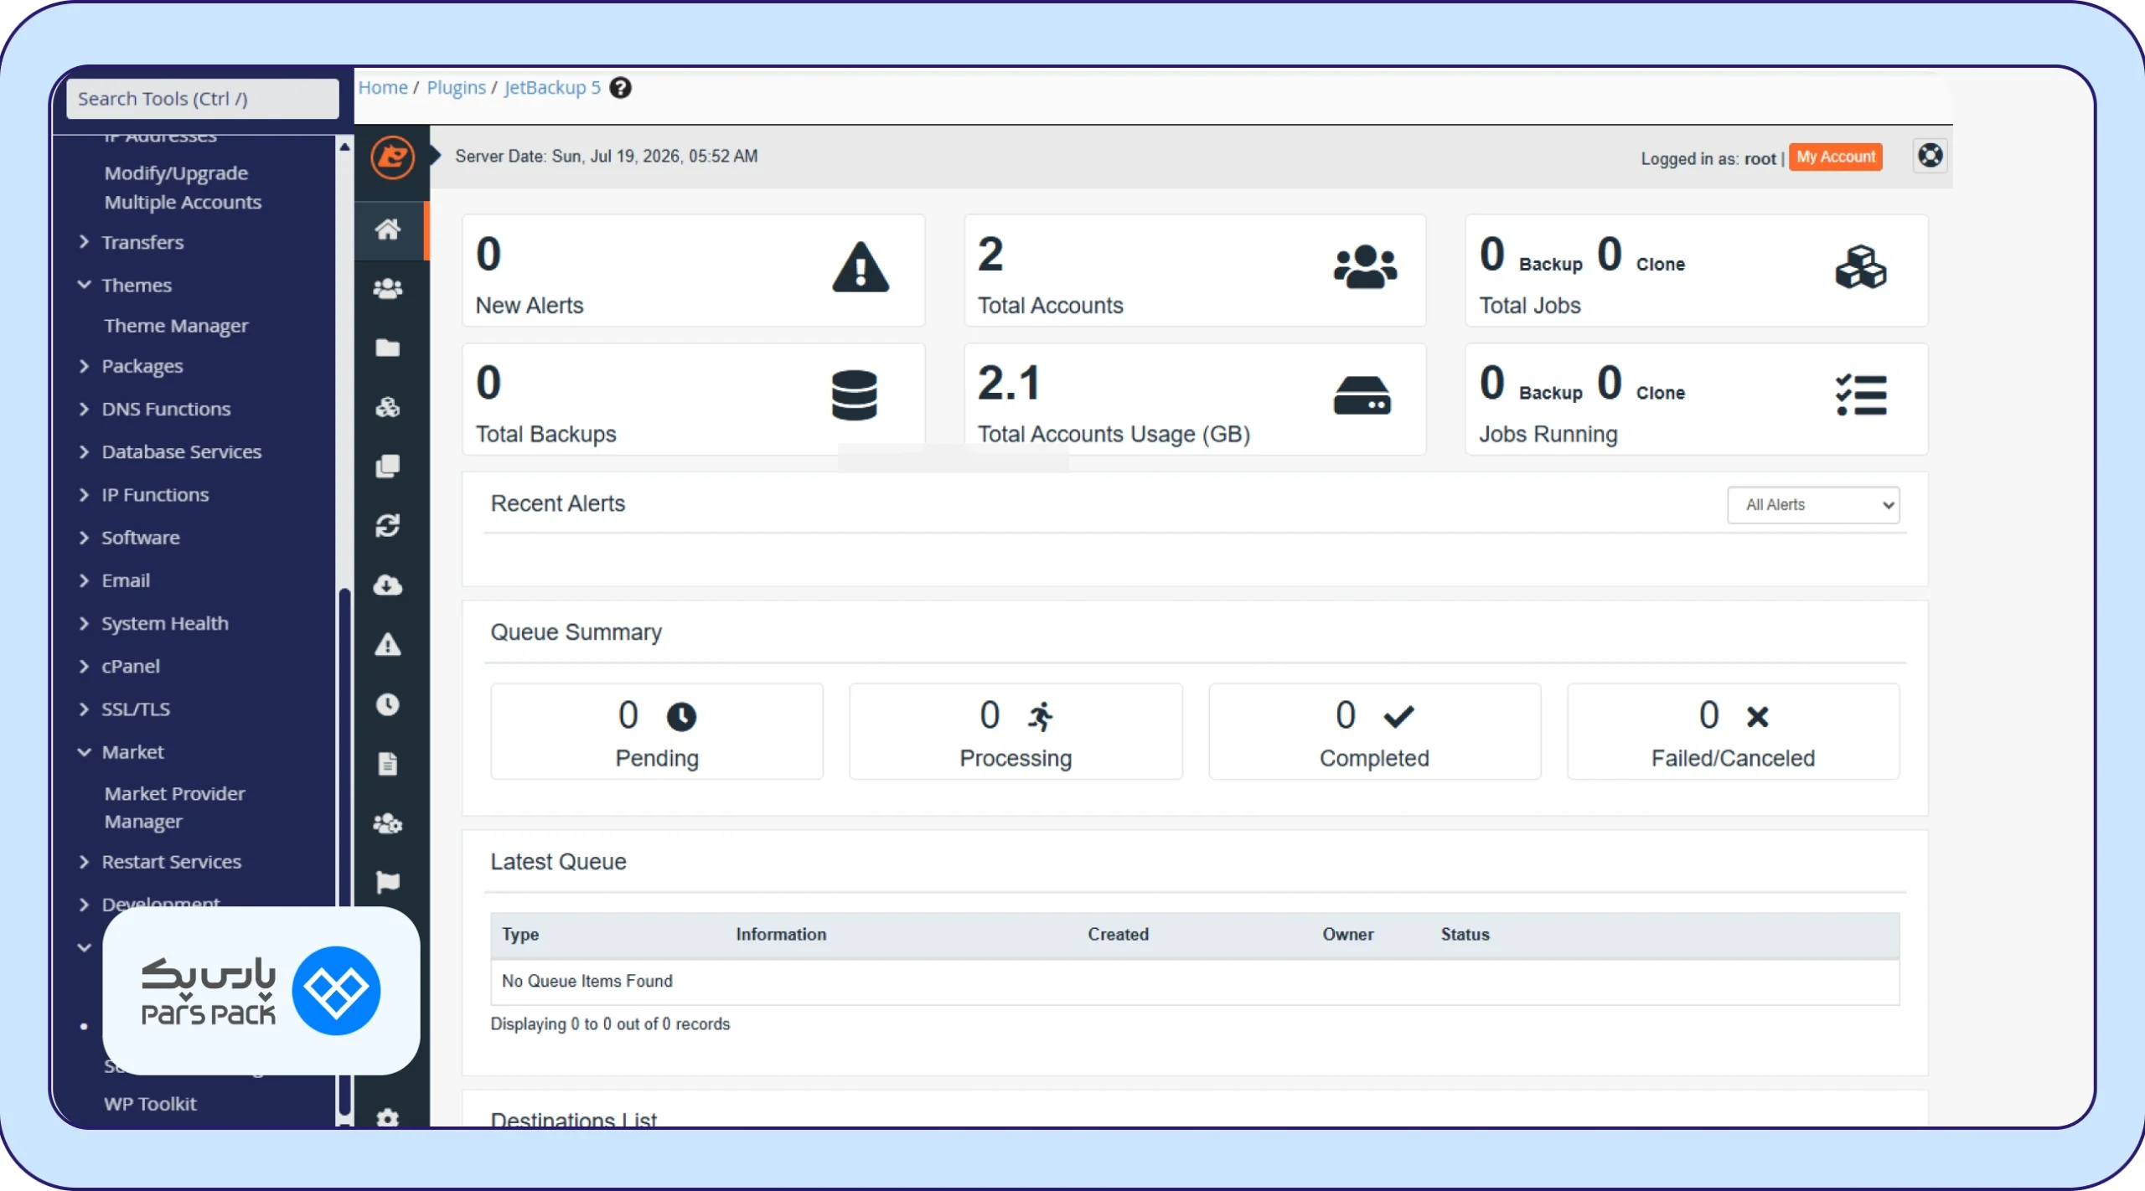Expand the IP Functions section
The height and width of the screenshot is (1191, 2145).
tap(84, 494)
